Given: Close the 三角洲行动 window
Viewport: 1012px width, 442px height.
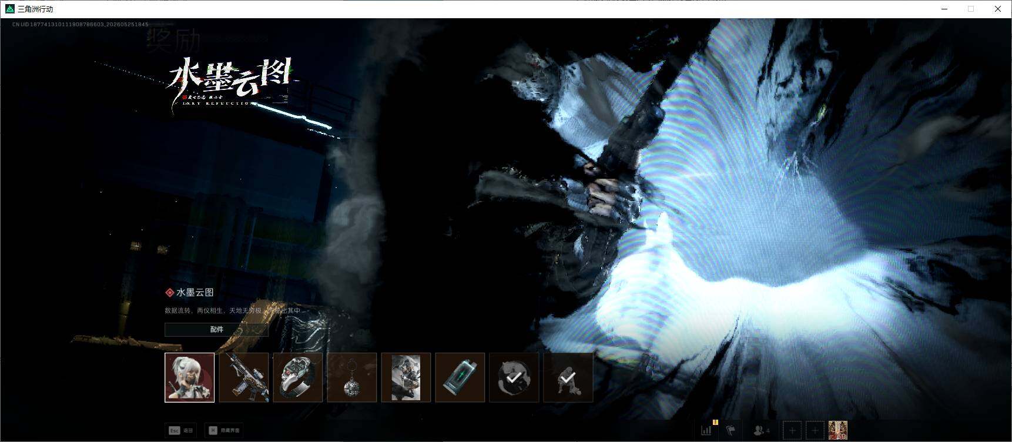Looking at the screenshot, I should click(x=998, y=9).
